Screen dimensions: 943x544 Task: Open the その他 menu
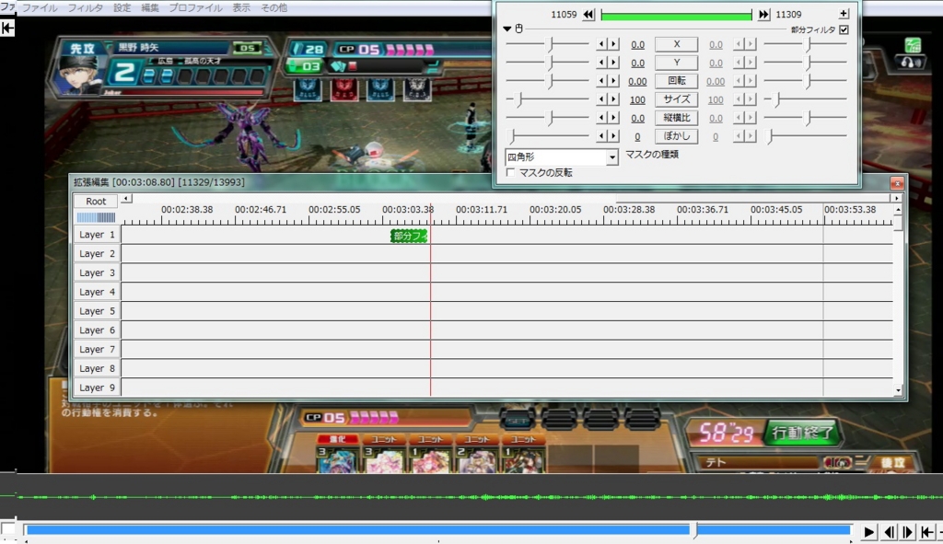(274, 7)
